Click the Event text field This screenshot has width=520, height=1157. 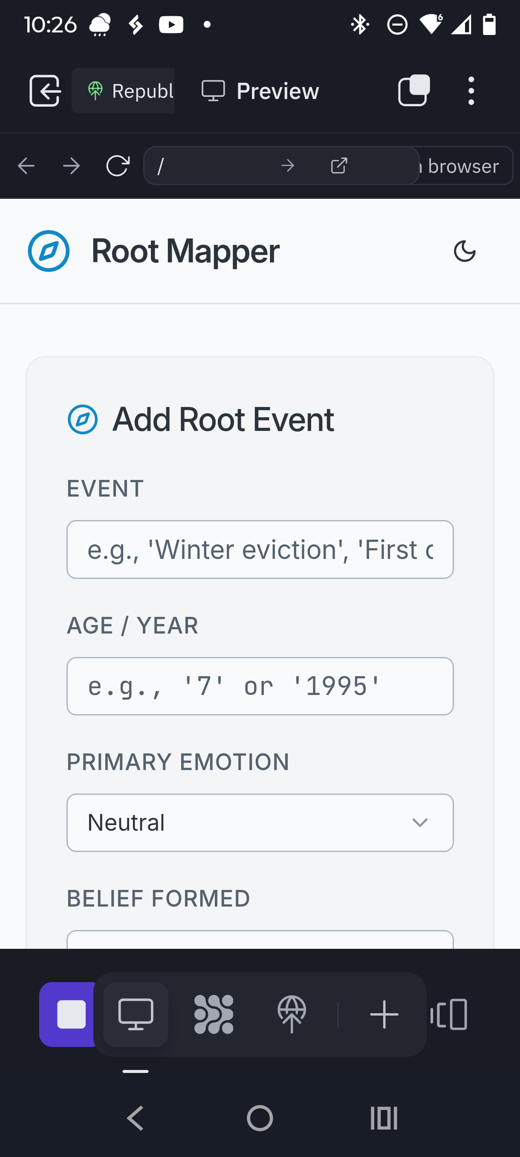(260, 549)
